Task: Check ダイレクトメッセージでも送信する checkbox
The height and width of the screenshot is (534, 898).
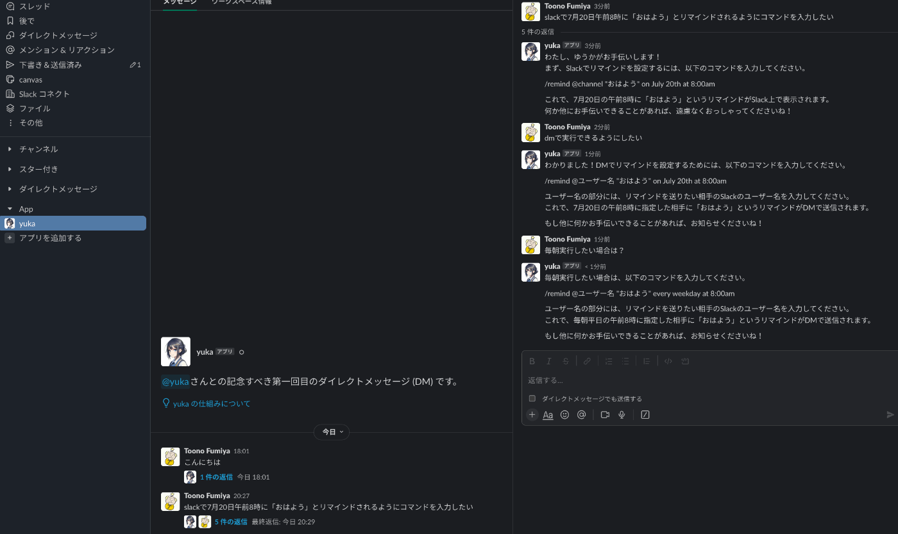Action: pos(532,399)
